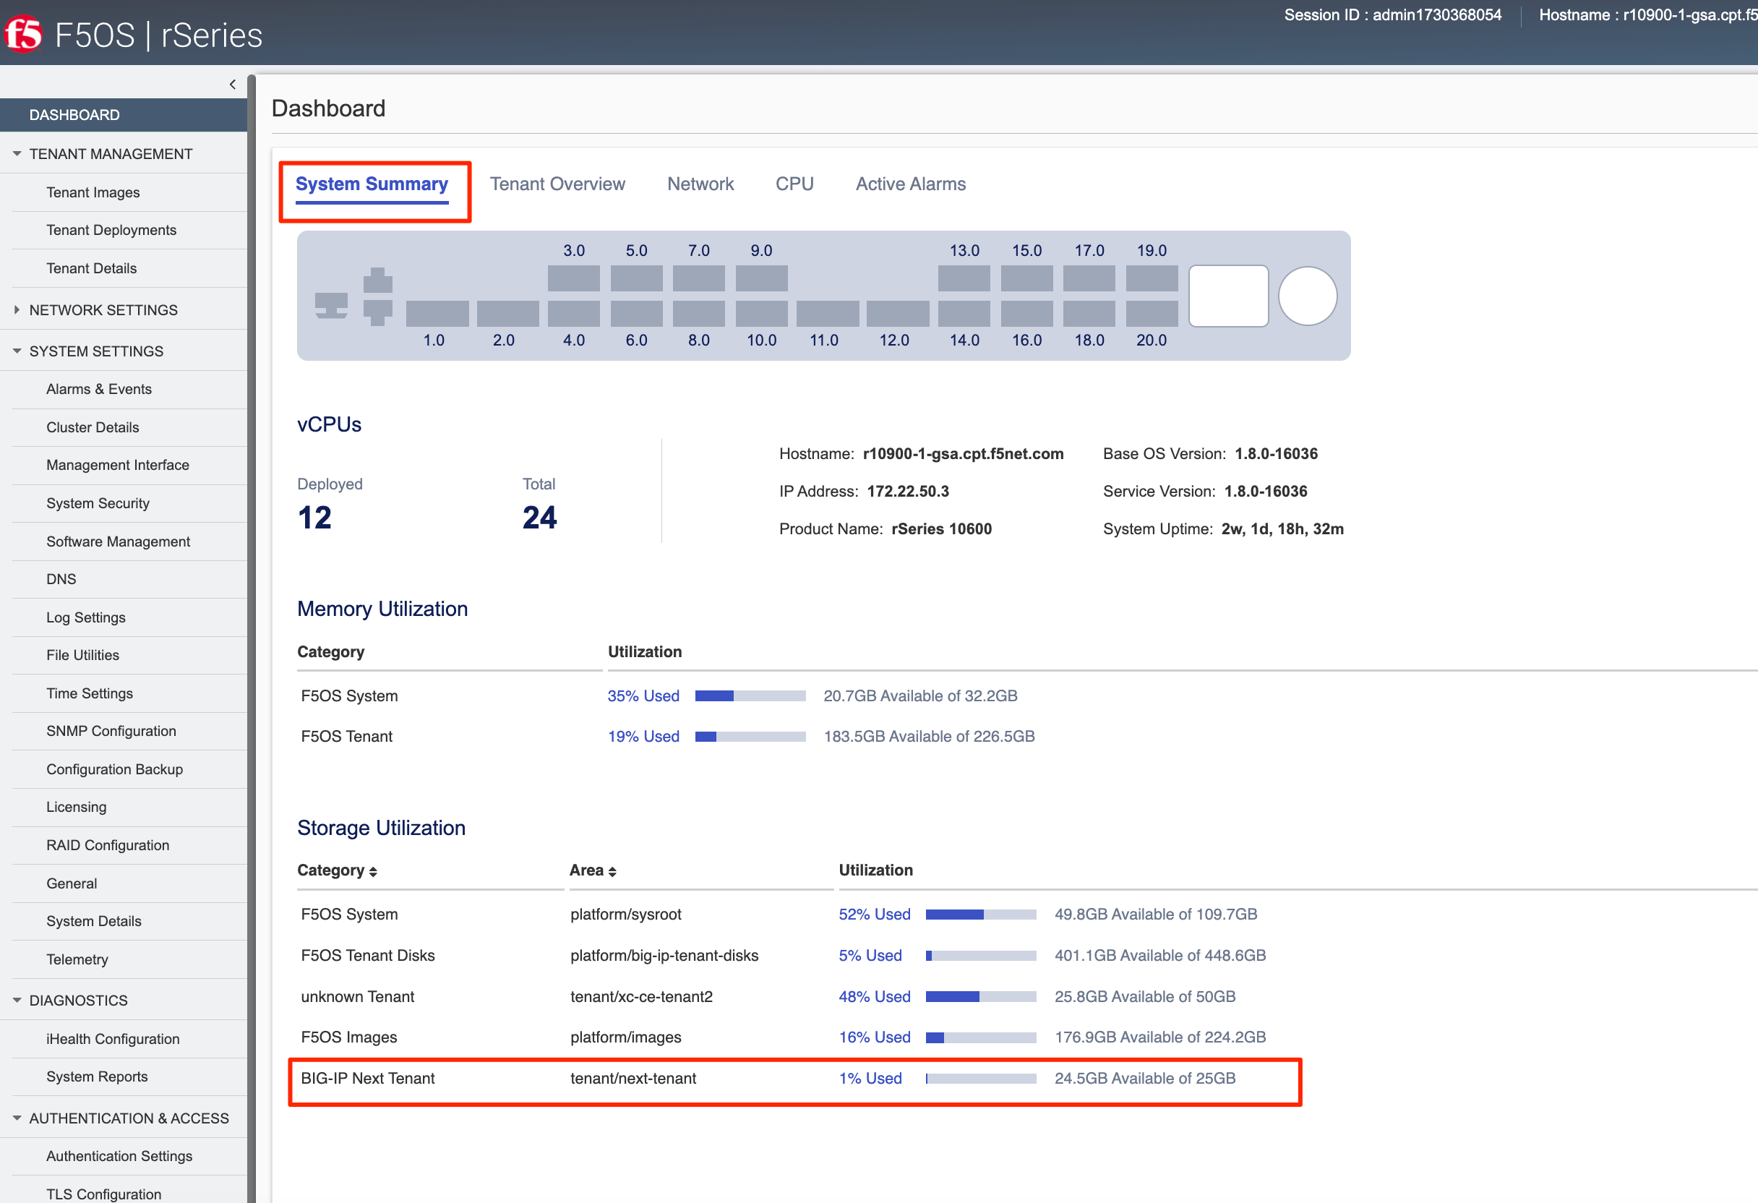Click Session ID in header
The image size is (1758, 1203).
point(1393,15)
